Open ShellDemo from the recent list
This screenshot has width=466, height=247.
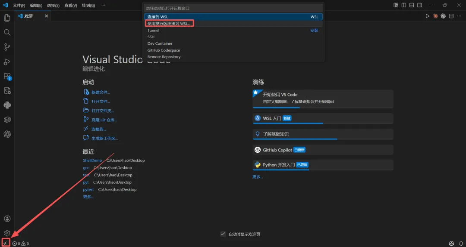(x=92, y=161)
